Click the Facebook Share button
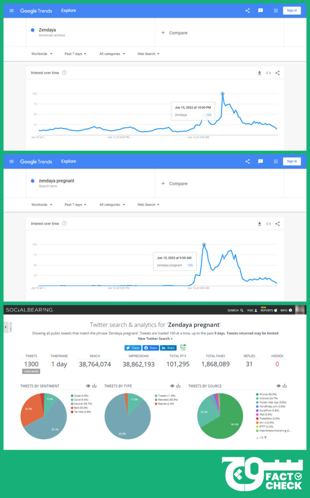 [x=151, y=348]
